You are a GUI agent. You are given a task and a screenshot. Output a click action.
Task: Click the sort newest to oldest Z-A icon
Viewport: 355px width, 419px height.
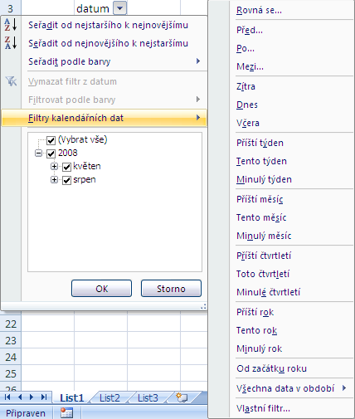(11, 43)
